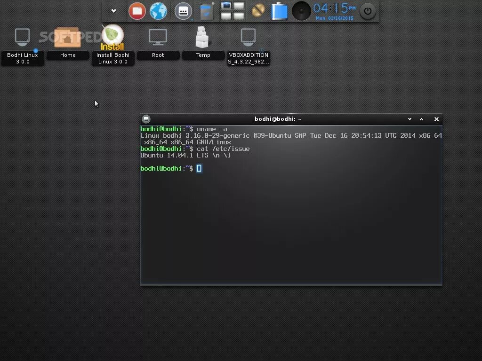Viewport: 482px width, 361px height.
Task: Click the 'Mon, 02/16/2015' date text
Action: click(335, 18)
